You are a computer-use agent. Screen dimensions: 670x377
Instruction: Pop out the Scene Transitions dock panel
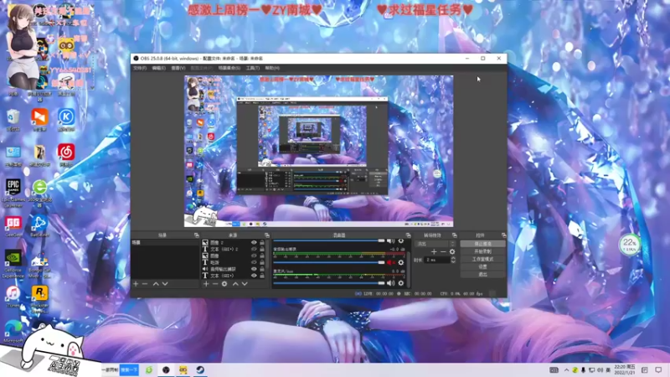pos(454,235)
